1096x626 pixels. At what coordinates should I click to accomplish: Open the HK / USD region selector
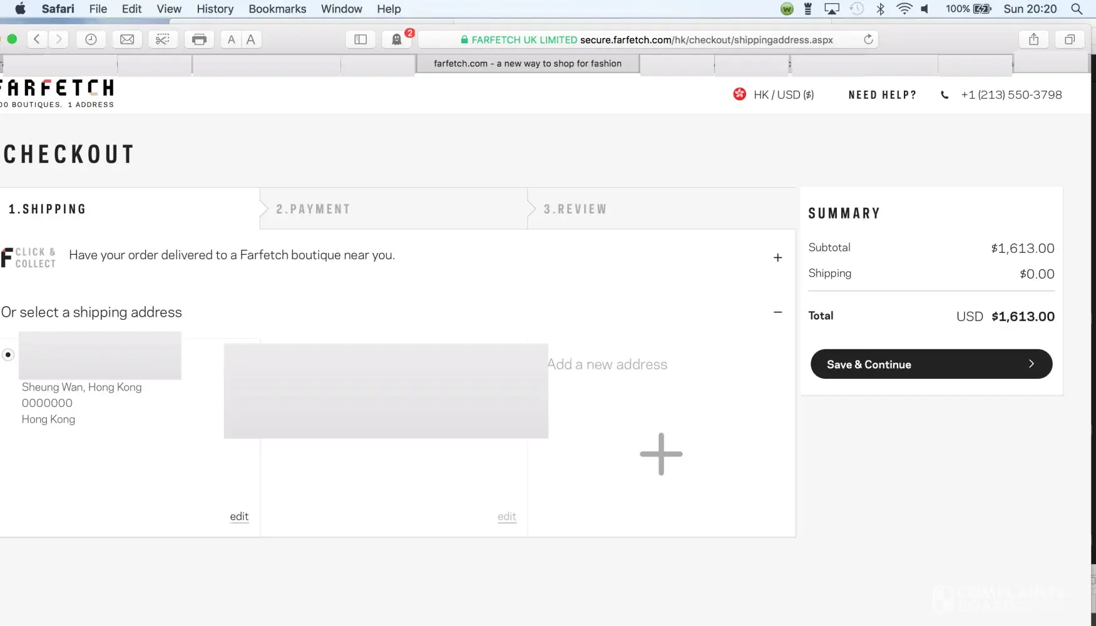coord(774,95)
